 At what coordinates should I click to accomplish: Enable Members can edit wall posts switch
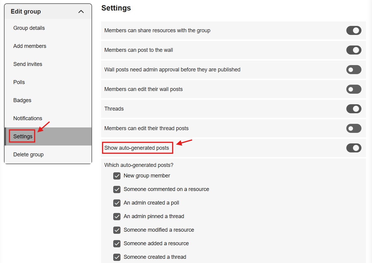tap(354, 89)
